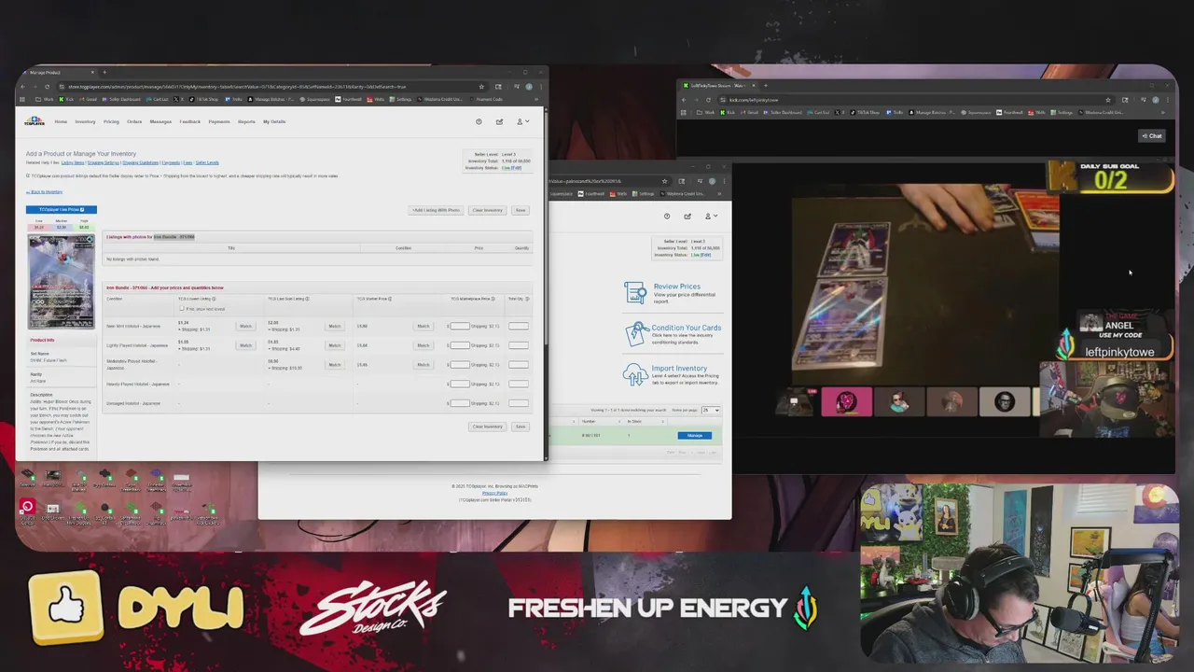Click the bottom Save button below listings
Viewport: 1194px width, 672px height.
tap(521, 427)
